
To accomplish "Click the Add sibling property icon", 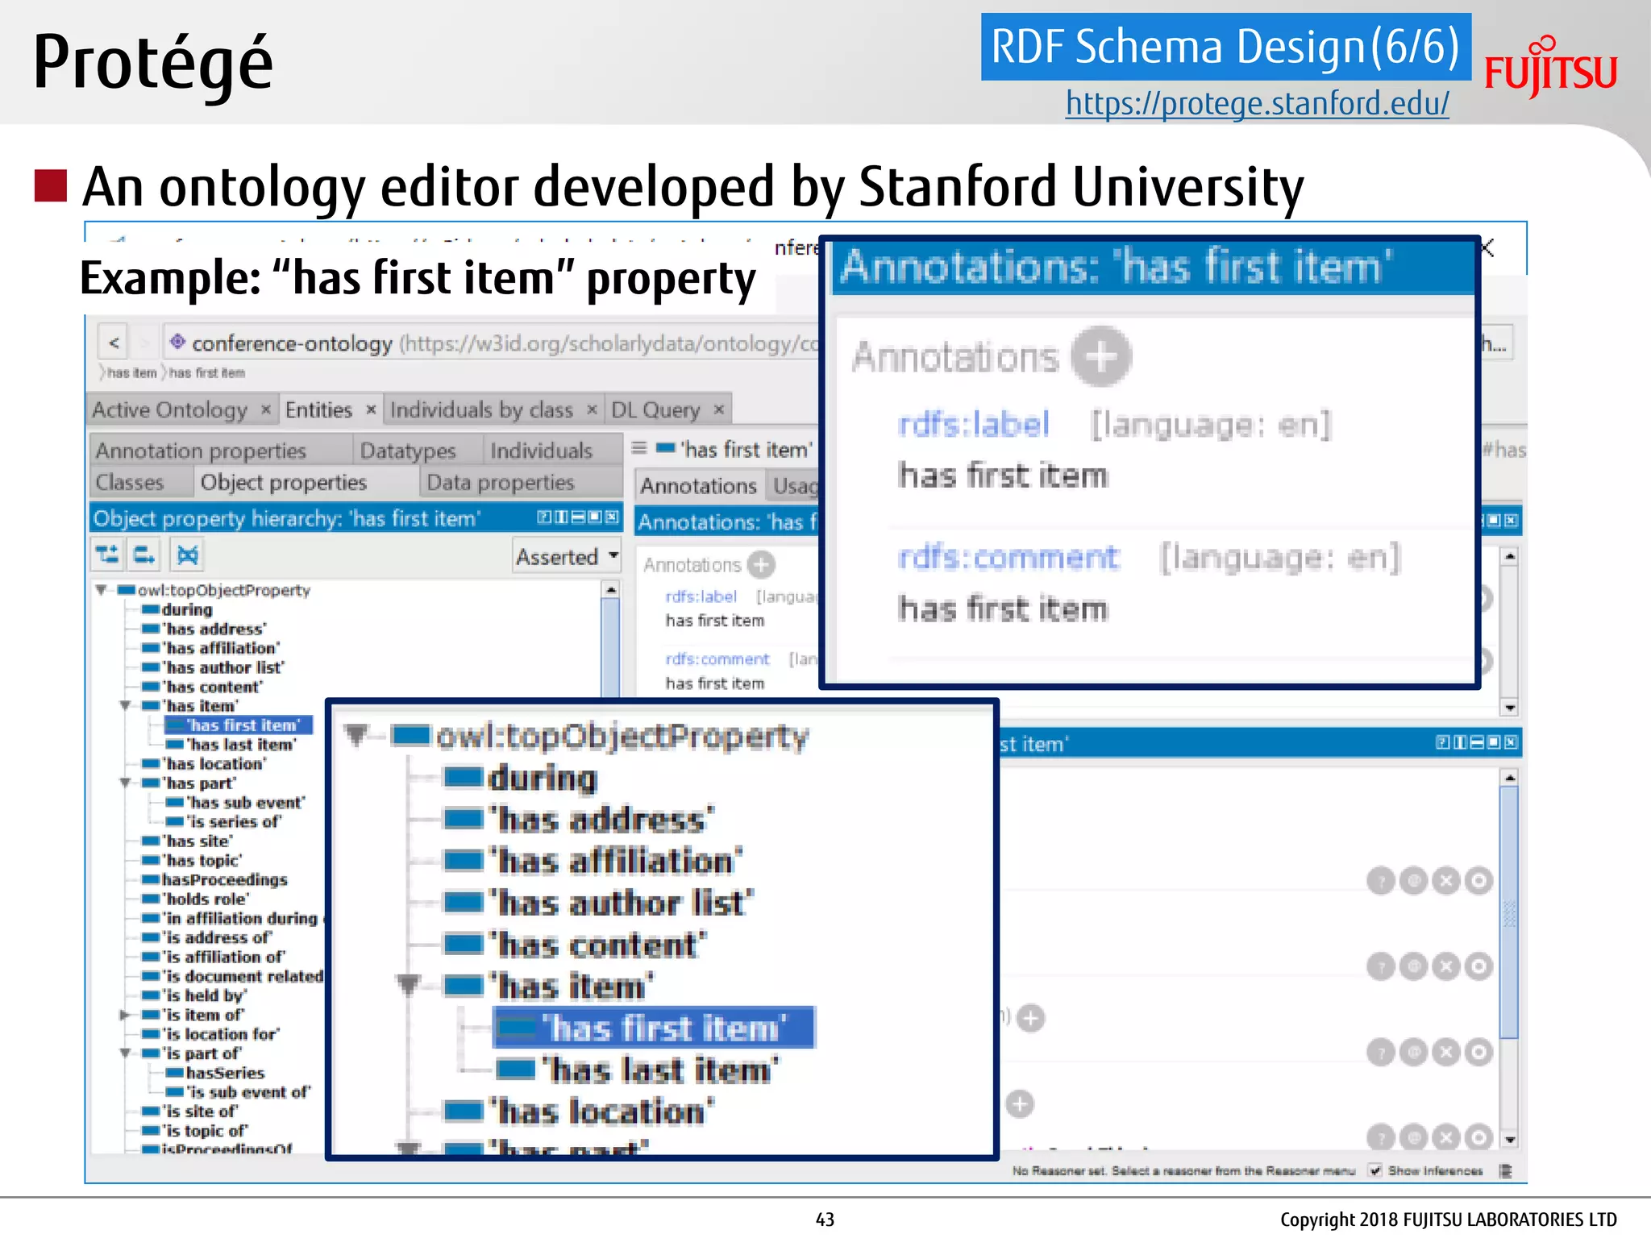I will 145,555.
